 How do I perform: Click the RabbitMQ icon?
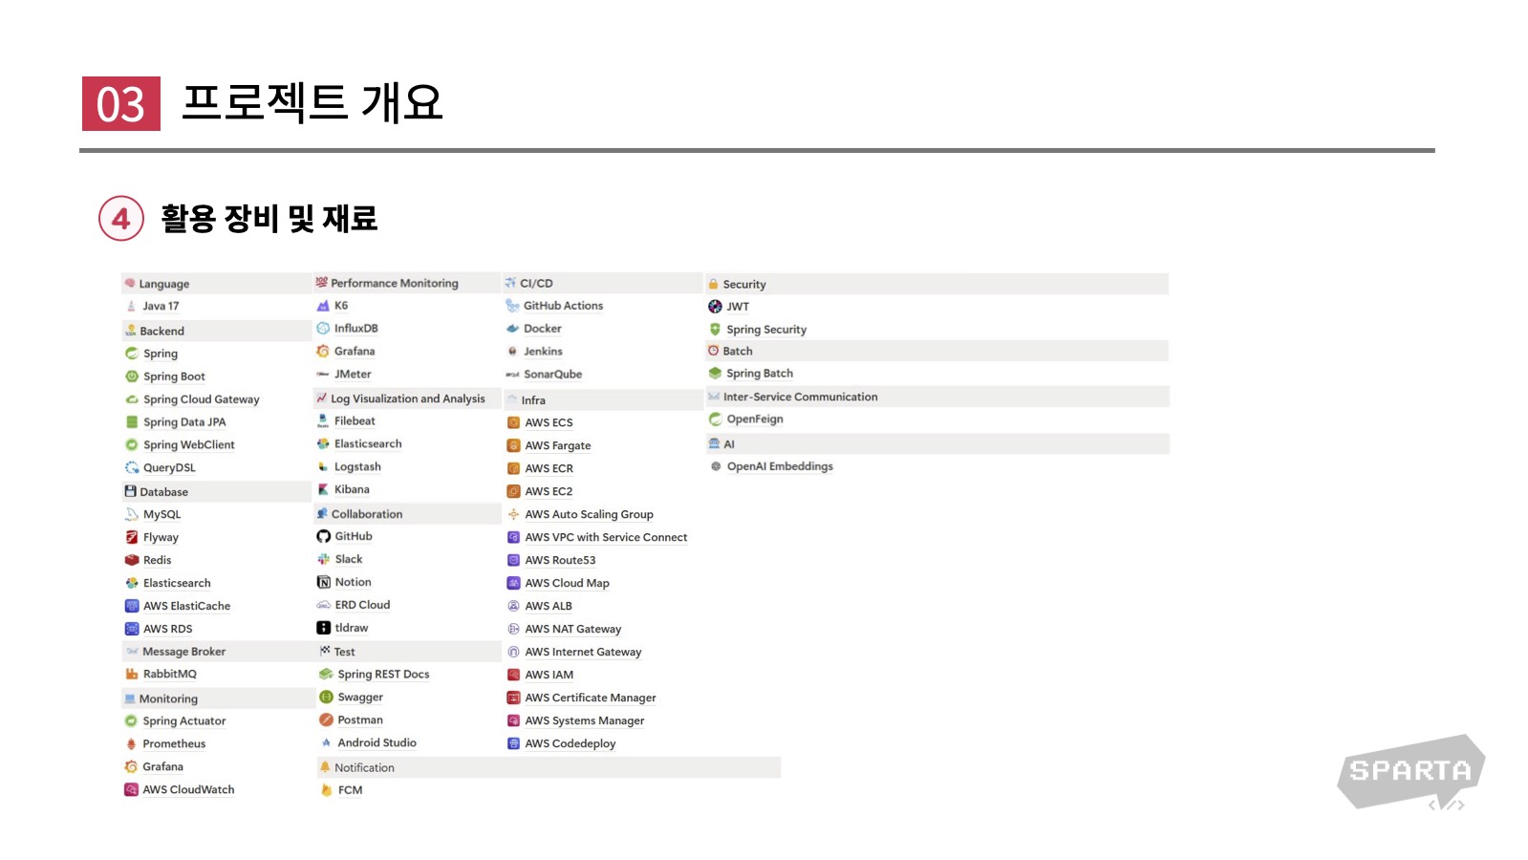point(132,674)
